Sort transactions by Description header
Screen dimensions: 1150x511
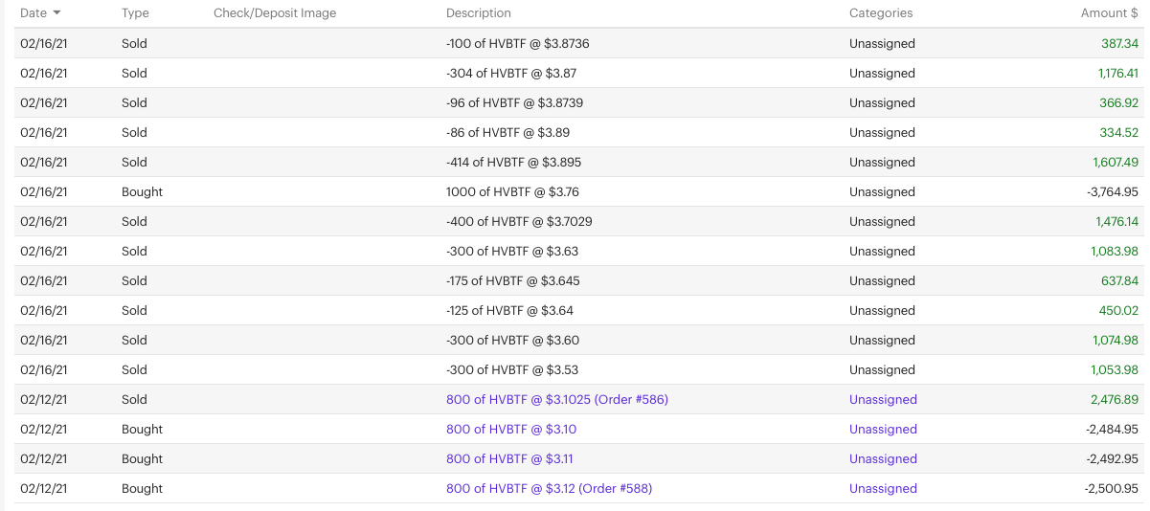pyautogui.click(x=479, y=13)
